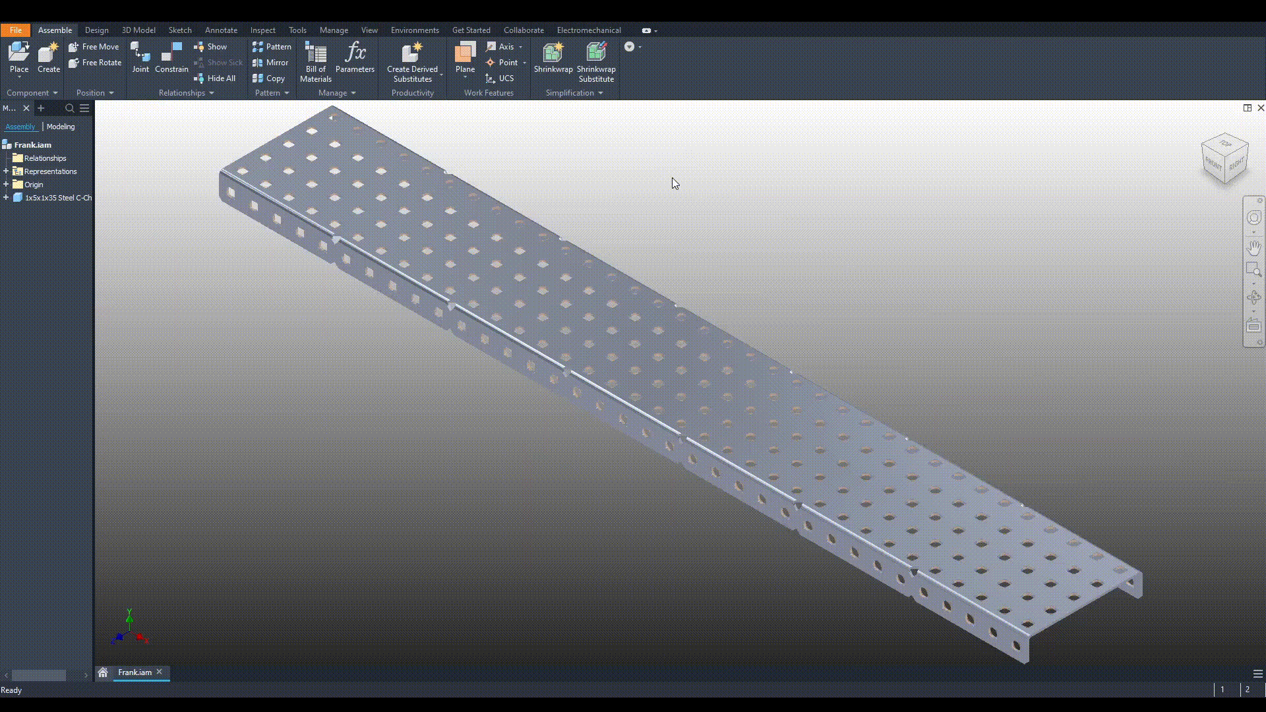Expand the Representations tree node
Image resolution: width=1266 pixels, height=712 pixels.
pos(6,171)
